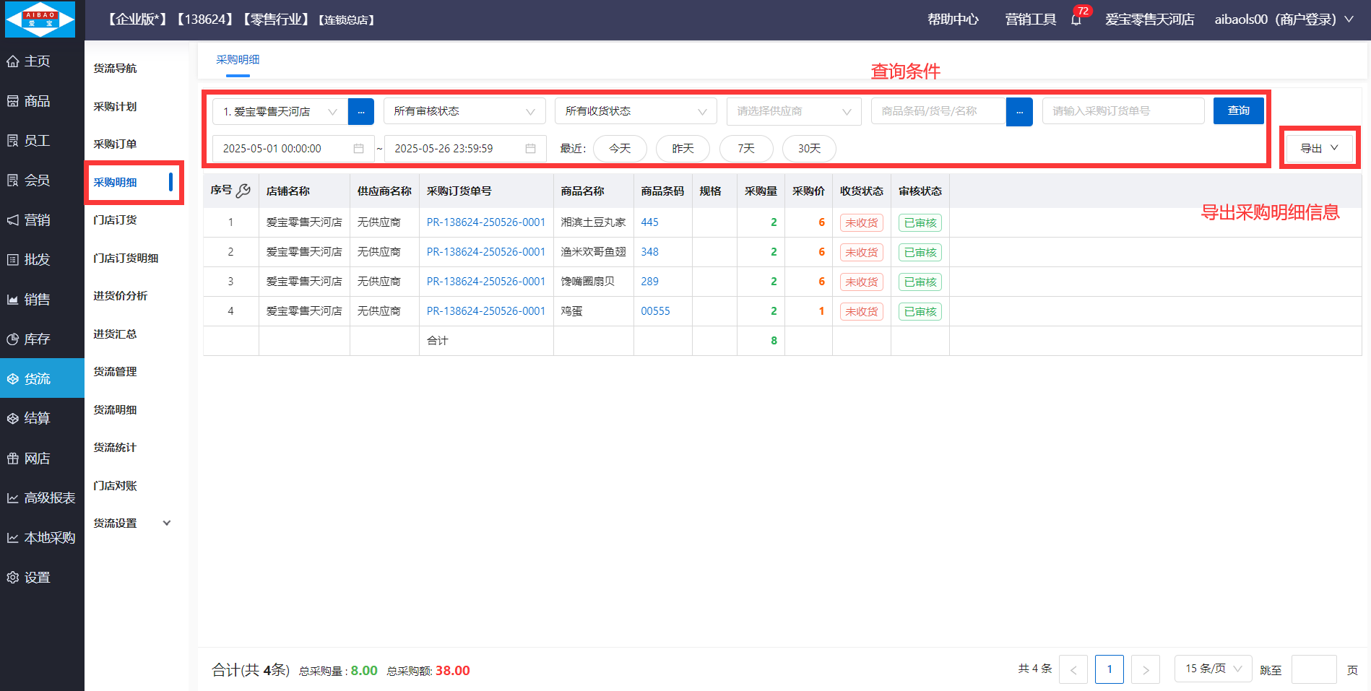Open 营销工具 link
Viewport: 1371px width, 691px height.
(1031, 19)
